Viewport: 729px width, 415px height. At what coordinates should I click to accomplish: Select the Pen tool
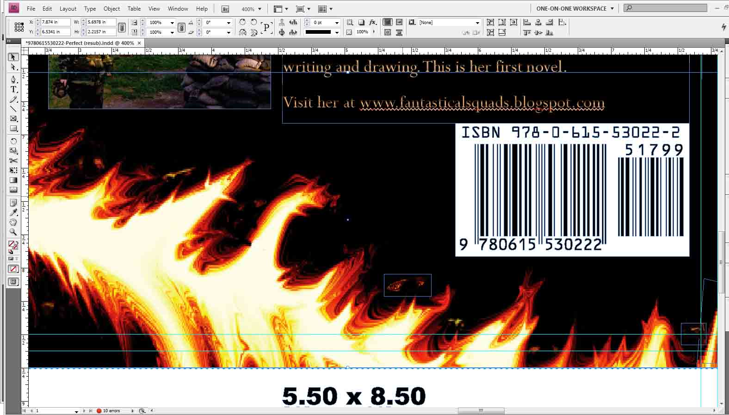[x=13, y=80]
